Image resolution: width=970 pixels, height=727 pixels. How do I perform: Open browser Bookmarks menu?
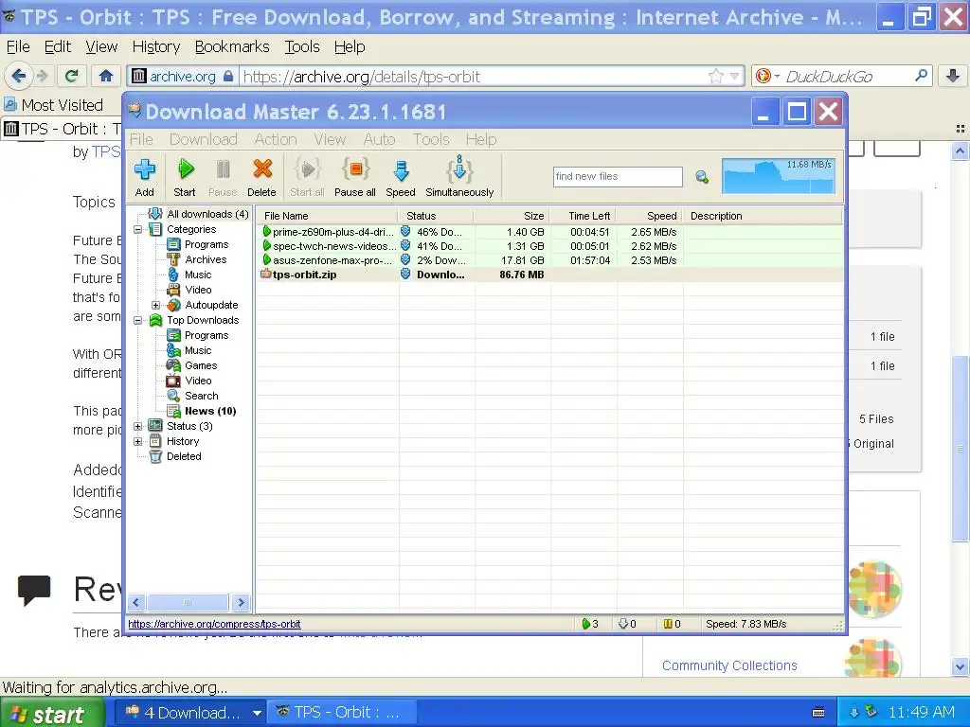click(x=232, y=47)
